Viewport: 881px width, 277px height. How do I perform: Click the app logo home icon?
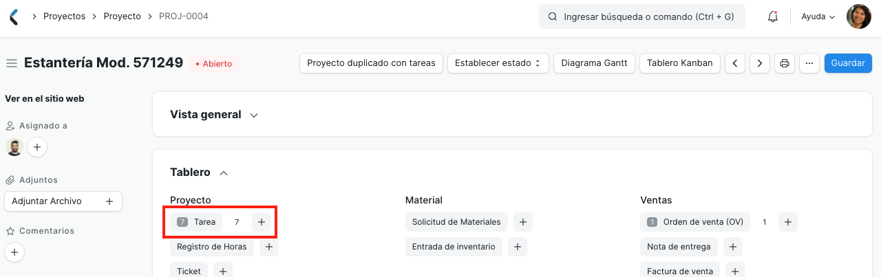pyautogui.click(x=14, y=16)
